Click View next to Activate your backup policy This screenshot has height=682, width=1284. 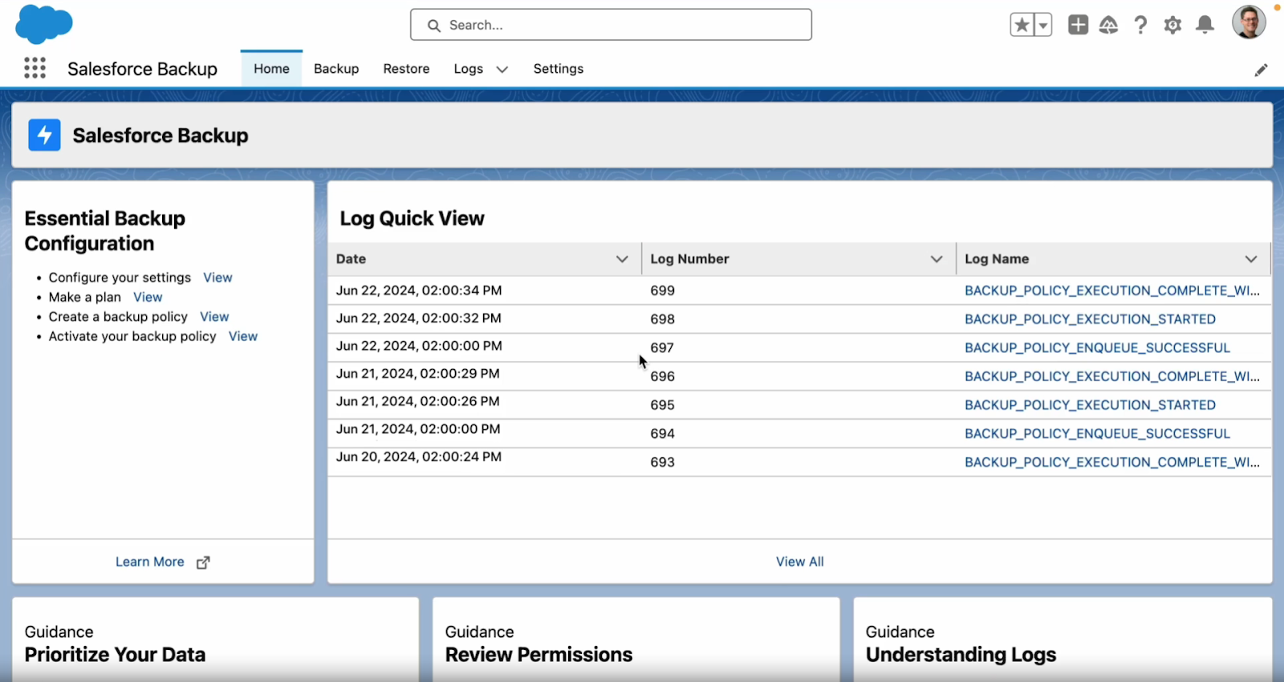tap(243, 336)
